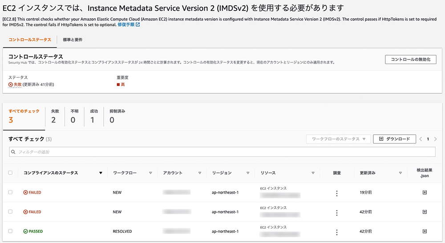Click page number 1 in pagination
The image size is (445, 243).
coord(428,139)
